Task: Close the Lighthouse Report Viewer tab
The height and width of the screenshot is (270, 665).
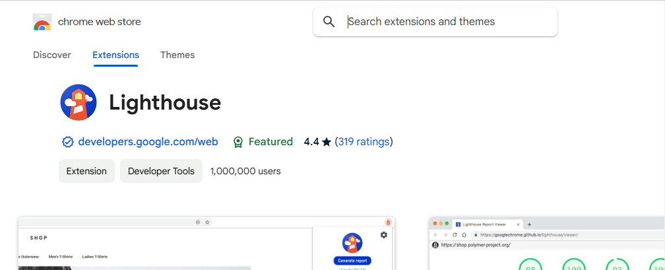Action: (518, 224)
